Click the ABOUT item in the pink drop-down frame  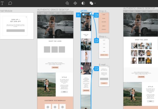pos(104,26)
